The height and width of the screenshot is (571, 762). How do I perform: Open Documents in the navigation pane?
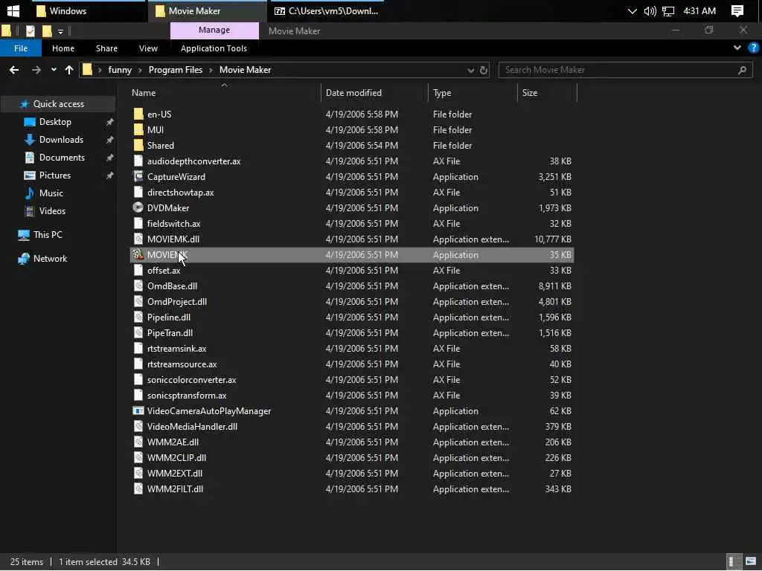point(62,158)
